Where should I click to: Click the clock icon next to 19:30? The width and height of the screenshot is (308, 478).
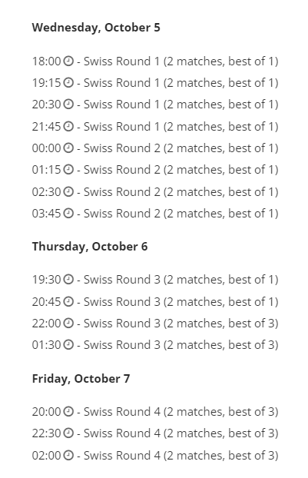click(x=68, y=279)
